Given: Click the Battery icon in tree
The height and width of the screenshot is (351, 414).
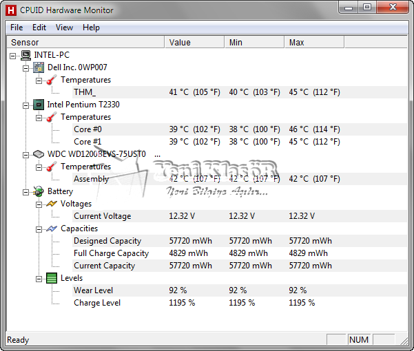Looking at the screenshot, I should coord(39,191).
